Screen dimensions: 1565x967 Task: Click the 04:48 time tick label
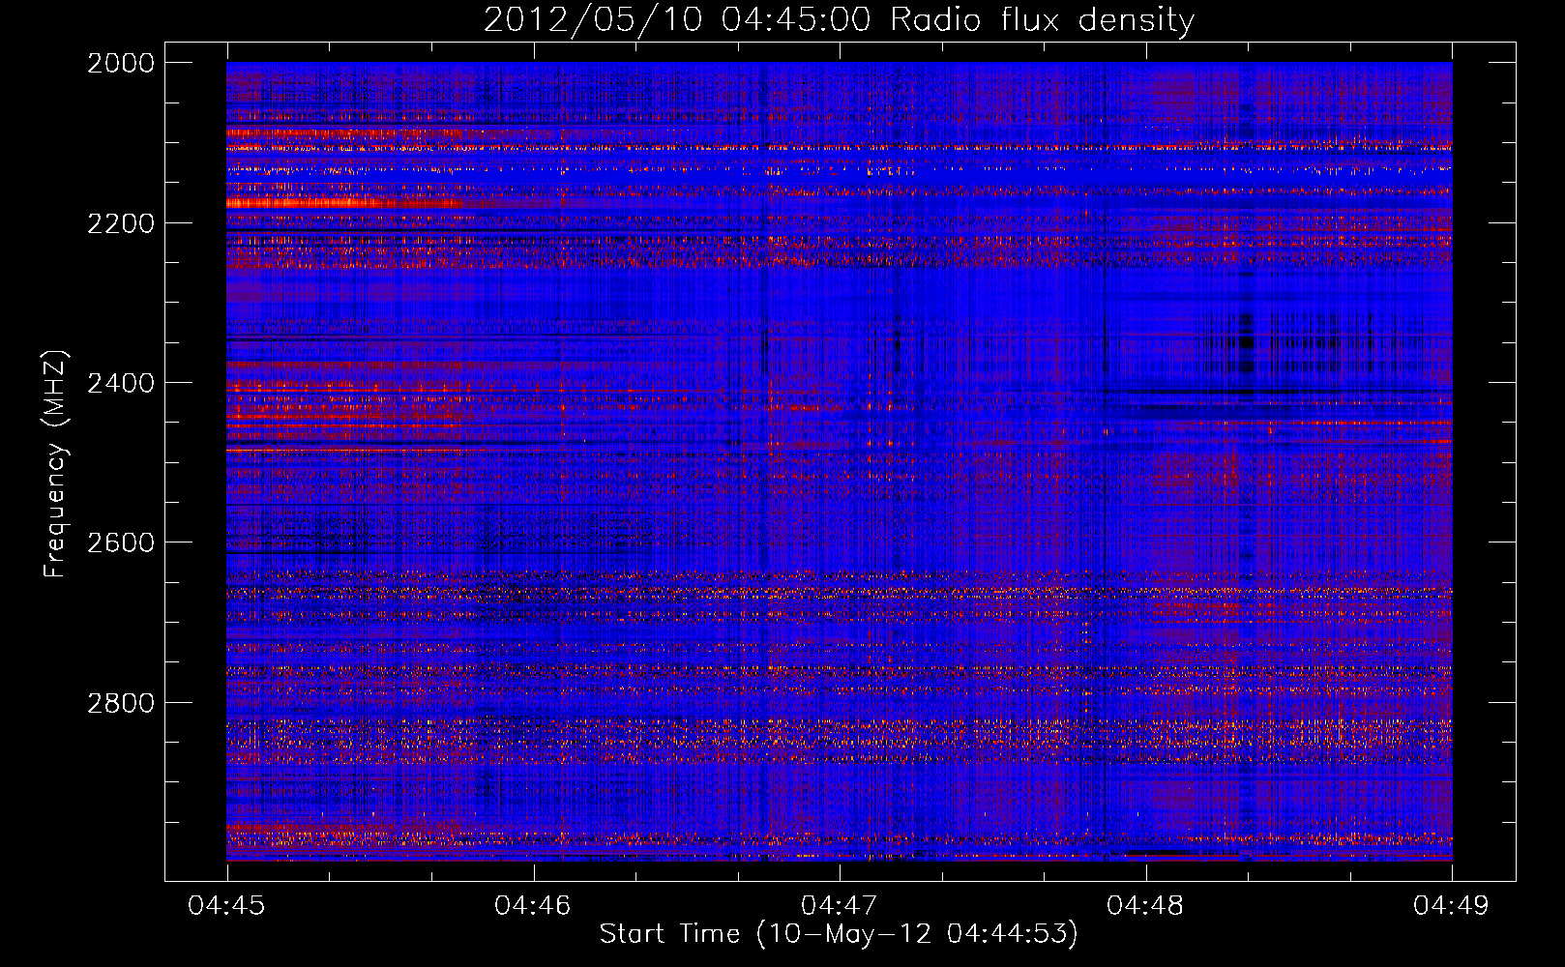coord(1145,905)
